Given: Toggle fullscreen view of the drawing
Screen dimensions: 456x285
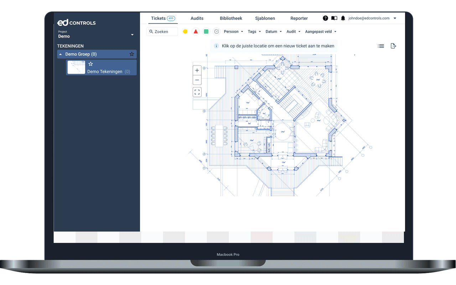Looking at the screenshot, I should tap(197, 92).
